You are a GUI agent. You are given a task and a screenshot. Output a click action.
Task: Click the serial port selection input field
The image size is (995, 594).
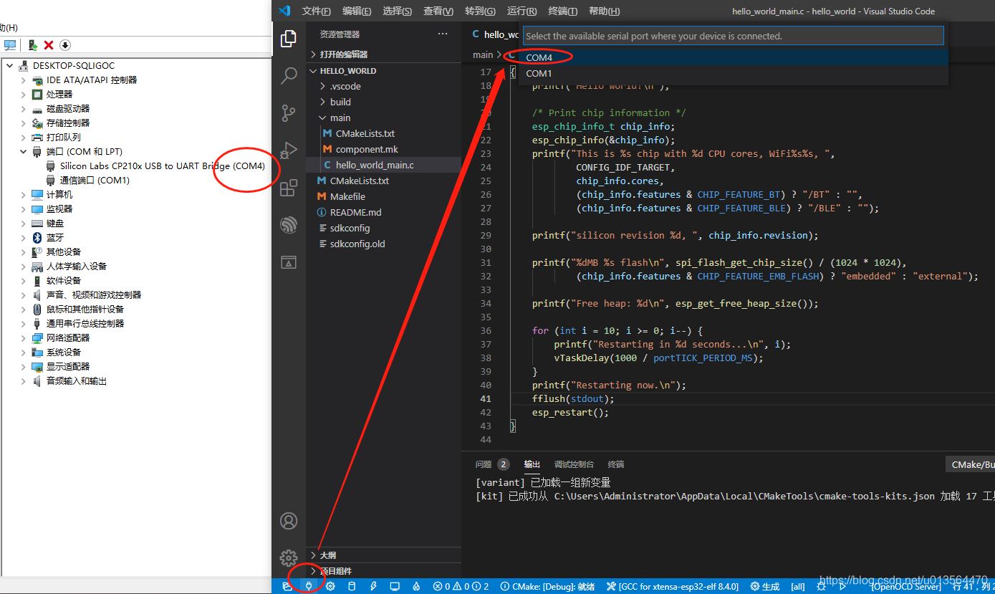[733, 36]
